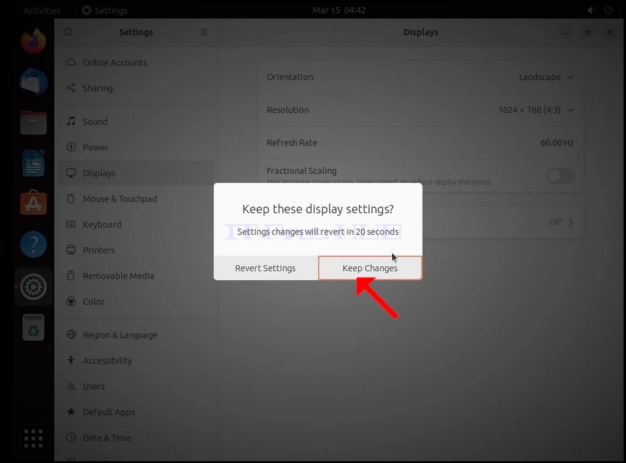The height and width of the screenshot is (463, 626).
Task: Click the power icon beside Power
Action: point(71,147)
